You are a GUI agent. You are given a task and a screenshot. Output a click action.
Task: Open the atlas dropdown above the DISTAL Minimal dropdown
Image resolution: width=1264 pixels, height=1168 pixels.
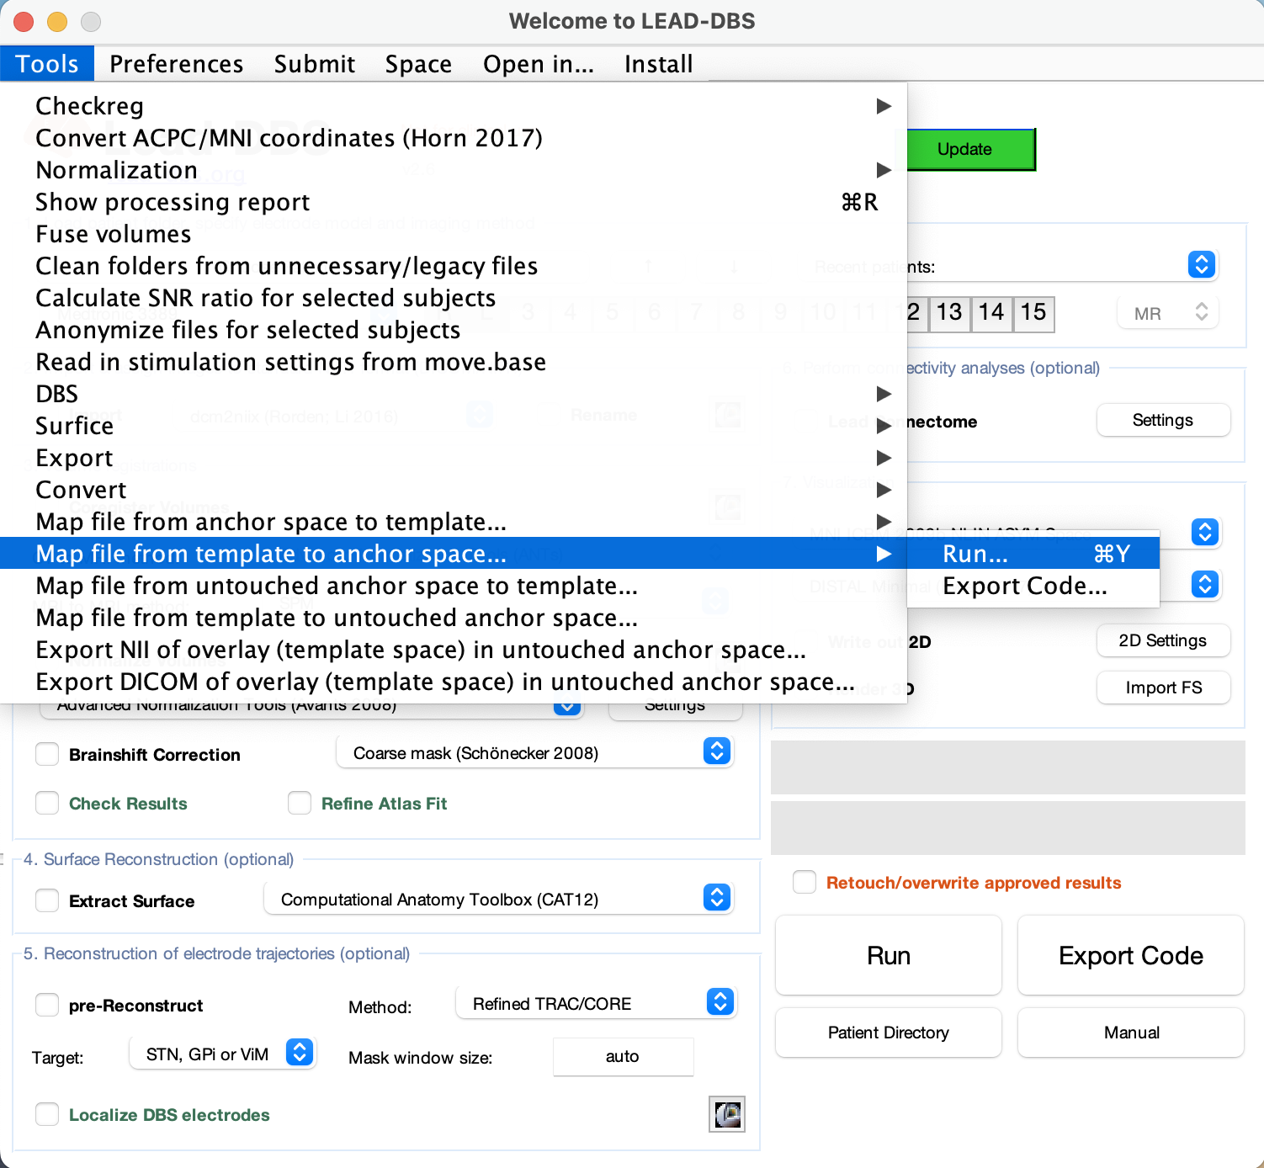1205,532
